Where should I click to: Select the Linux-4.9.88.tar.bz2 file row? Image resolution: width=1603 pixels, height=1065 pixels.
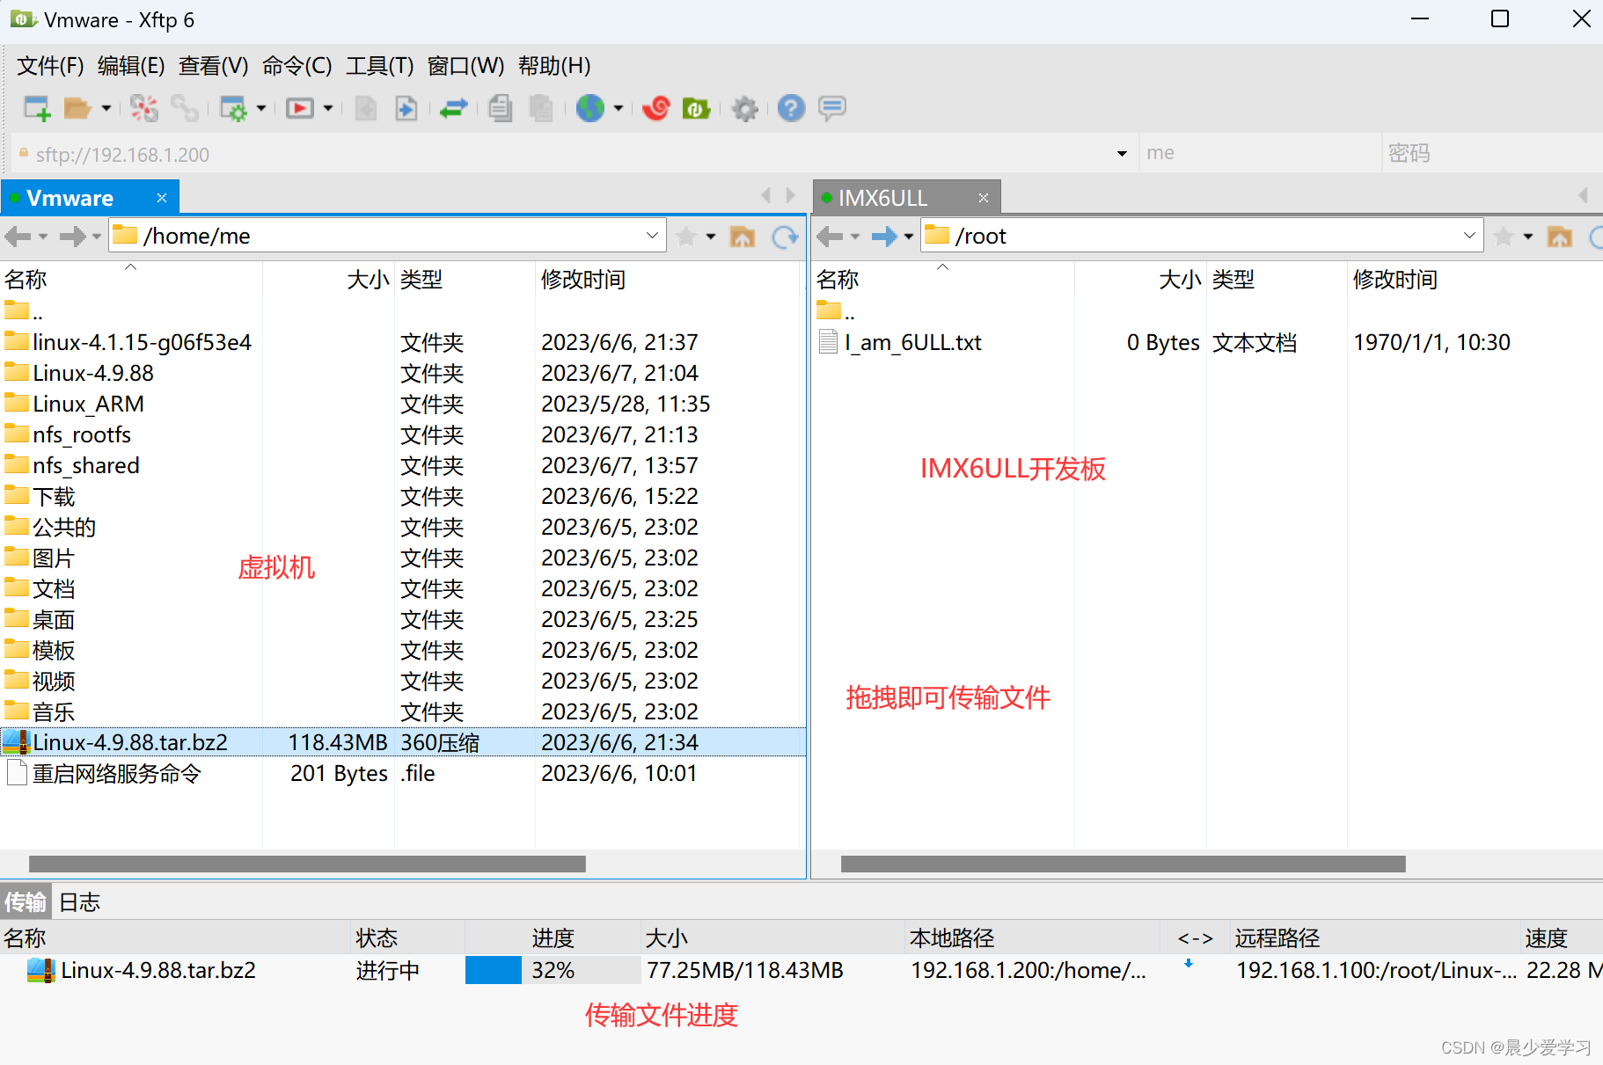click(x=403, y=742)
